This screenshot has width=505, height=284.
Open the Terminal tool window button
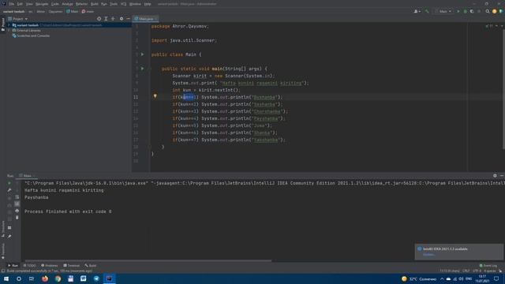pos(72,266)
